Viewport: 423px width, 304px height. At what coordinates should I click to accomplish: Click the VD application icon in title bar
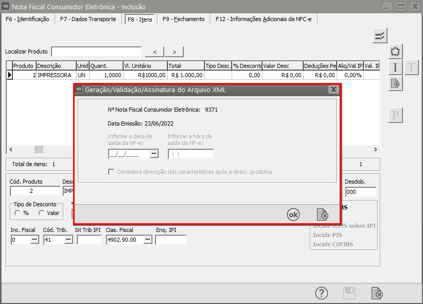pyautogui.click(x=6, y=6)
